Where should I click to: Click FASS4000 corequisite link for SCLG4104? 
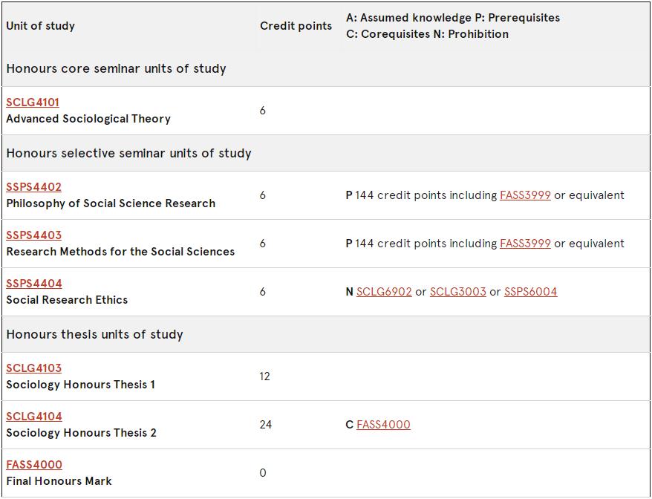pyautogui.click(x=383, y=425)
